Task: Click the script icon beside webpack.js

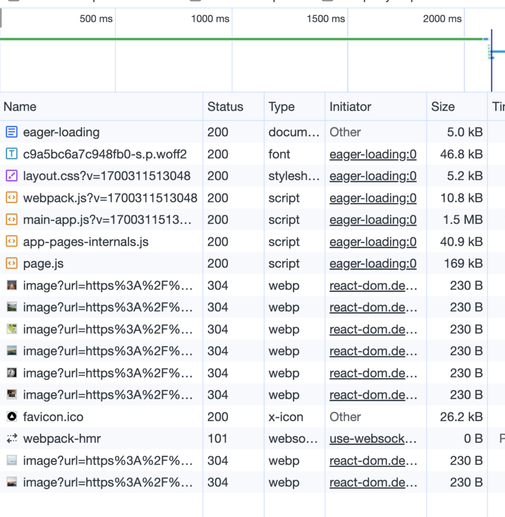Action: pyautogui.click(x=12, y=197)
